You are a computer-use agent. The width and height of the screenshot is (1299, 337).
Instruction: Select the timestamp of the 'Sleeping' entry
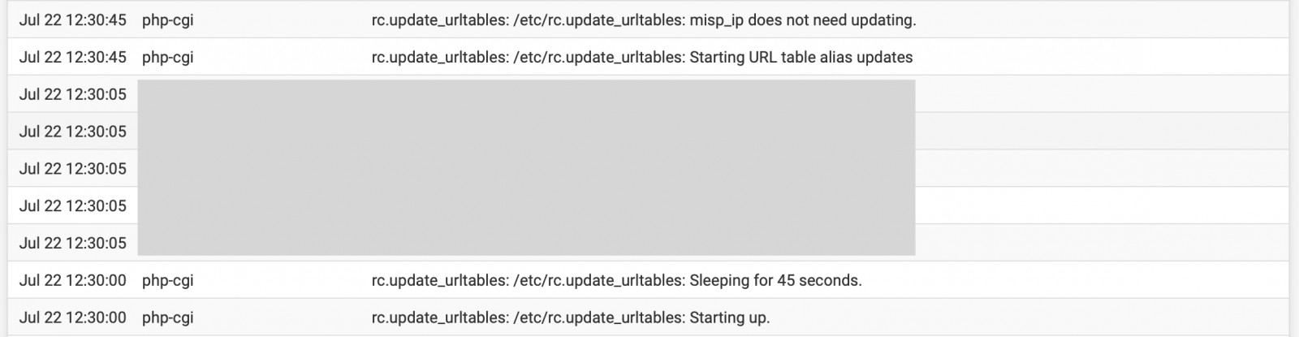(73, 281)
